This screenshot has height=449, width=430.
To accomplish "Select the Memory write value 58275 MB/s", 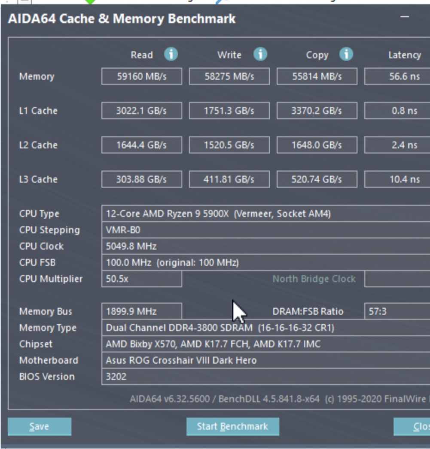I will pyautogui.click(x=229, y=76).
